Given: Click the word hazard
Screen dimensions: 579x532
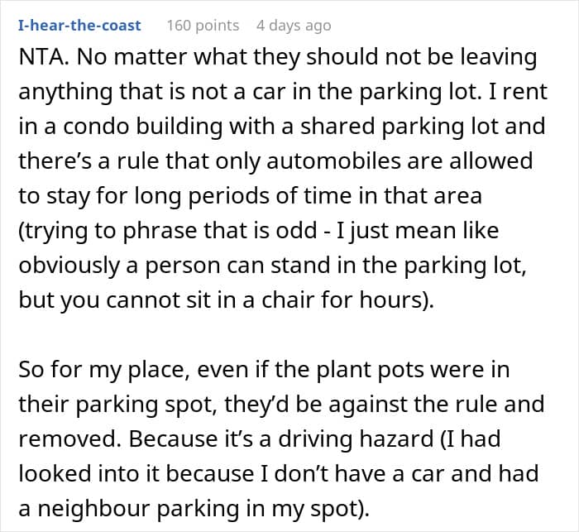Looking at the screenshot, I should pos(419,438).
